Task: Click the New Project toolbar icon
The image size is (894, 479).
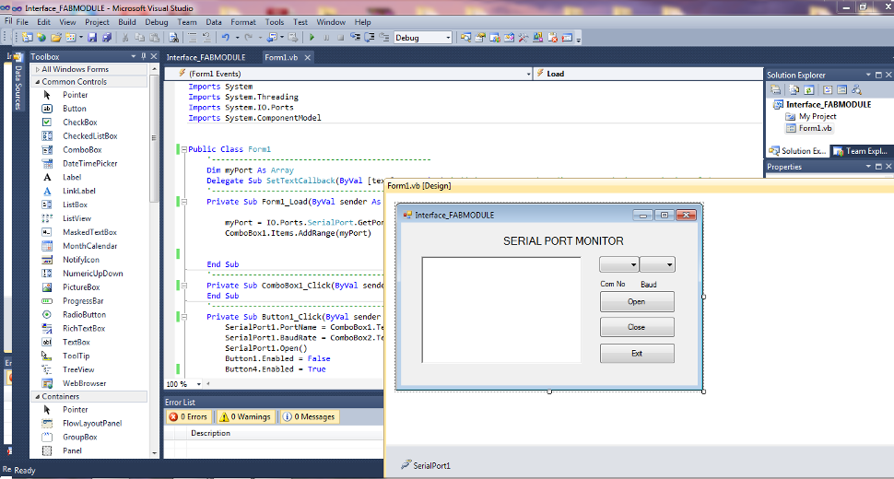Action: pos(27,38)
